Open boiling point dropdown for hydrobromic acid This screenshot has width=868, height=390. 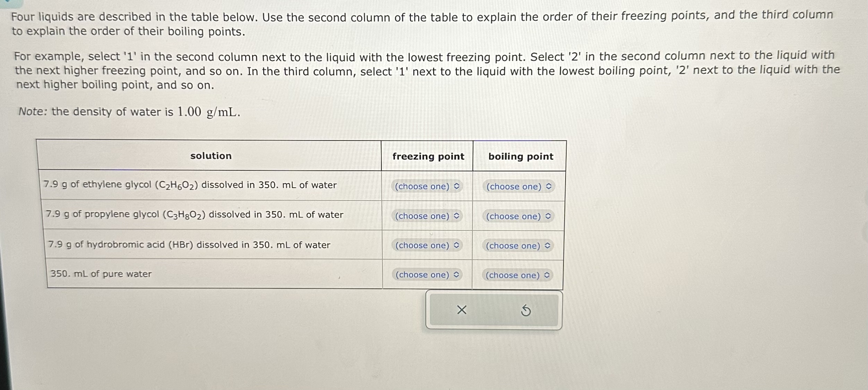click(519, 245)
